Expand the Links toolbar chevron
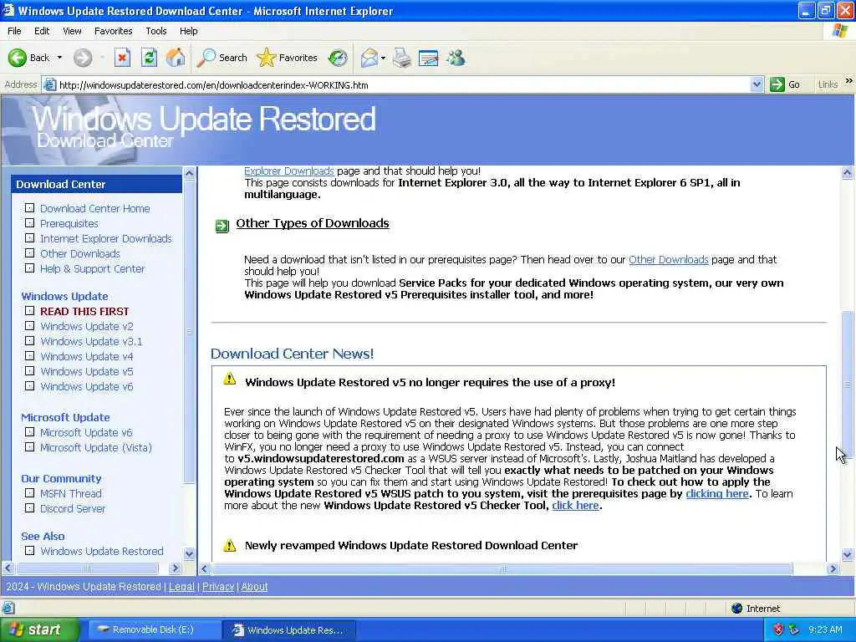The image size is (856, 642). pos(849,81)
